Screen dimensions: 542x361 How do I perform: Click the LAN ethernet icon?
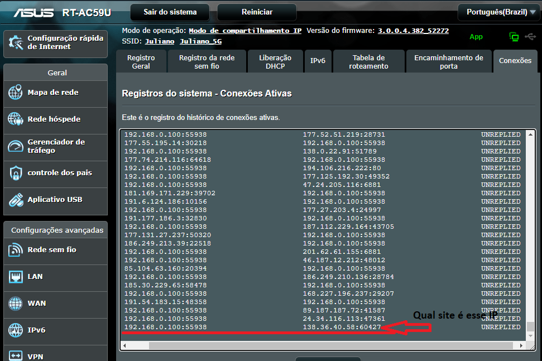(16, 277)
